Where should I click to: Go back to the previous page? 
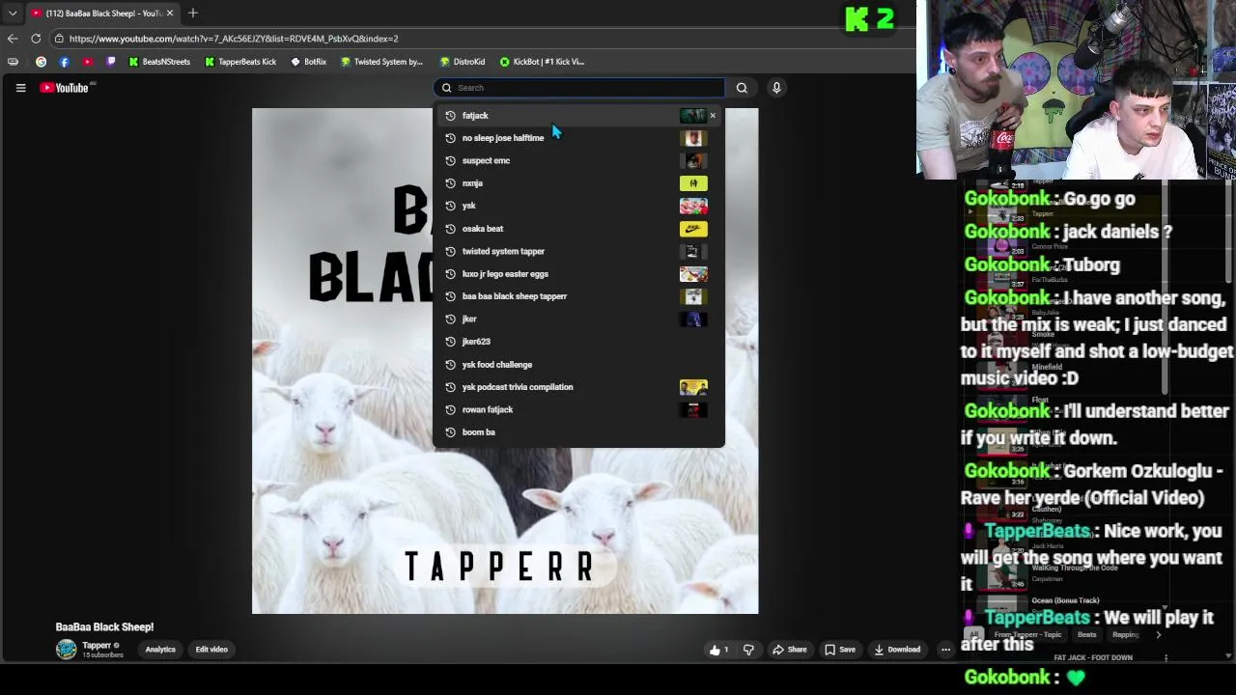13,39
